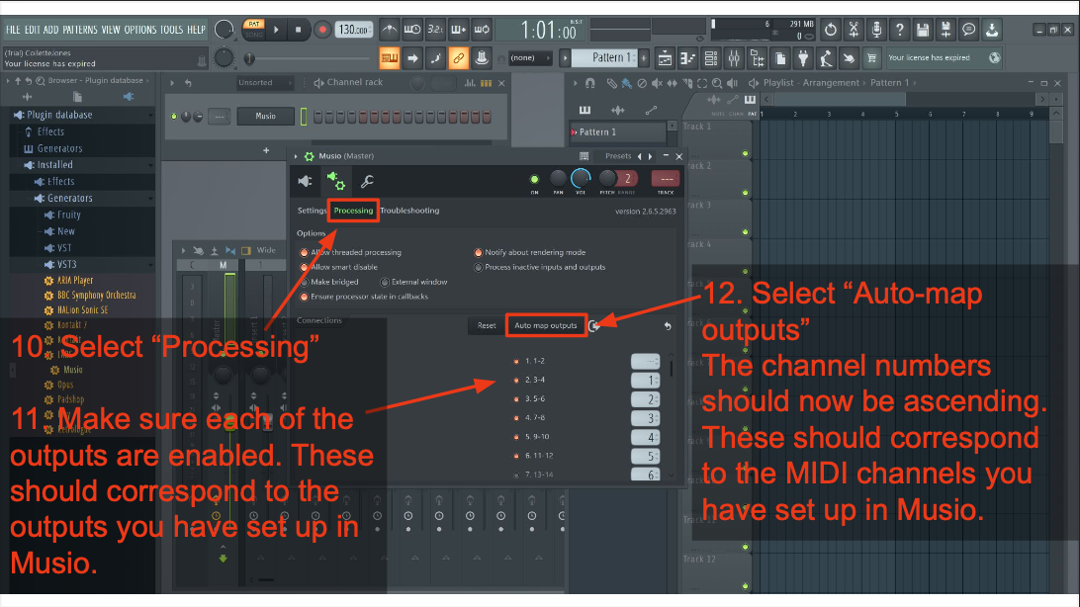Screen dimensions: 1080x607
Task: Click the Musio channel button in Channel rack
Action: pyautogui.click(x=265, y=117)
